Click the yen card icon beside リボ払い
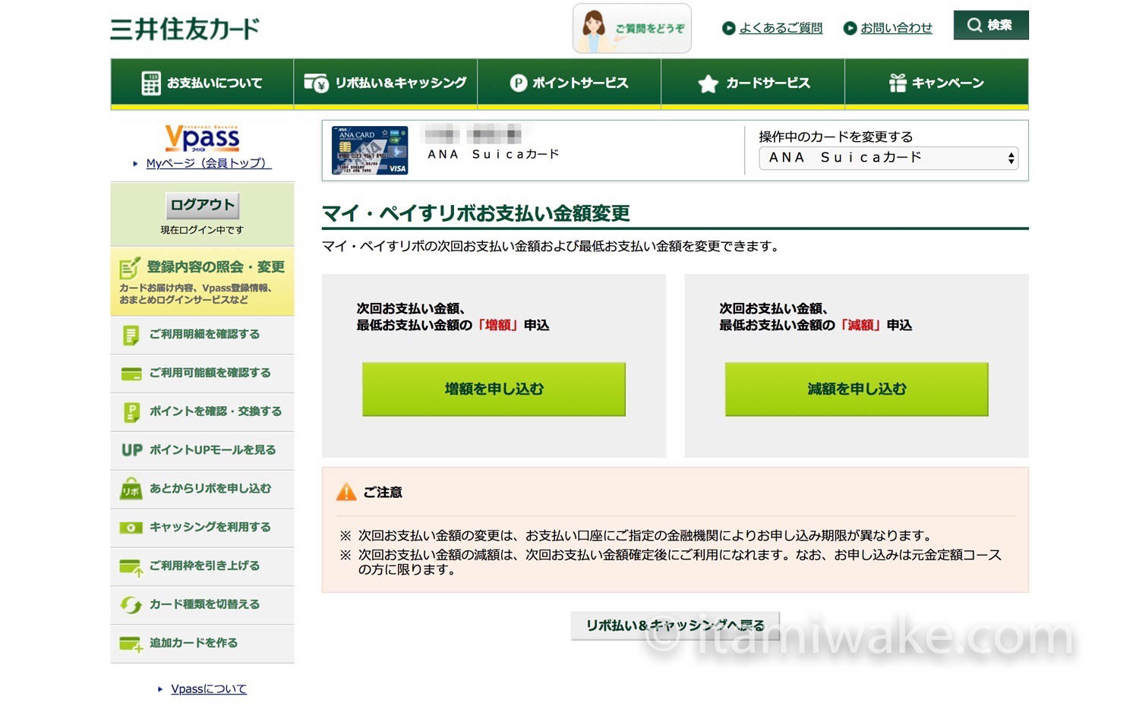The height and width of the screenshot is (712, 1139). tap(316, 83)
